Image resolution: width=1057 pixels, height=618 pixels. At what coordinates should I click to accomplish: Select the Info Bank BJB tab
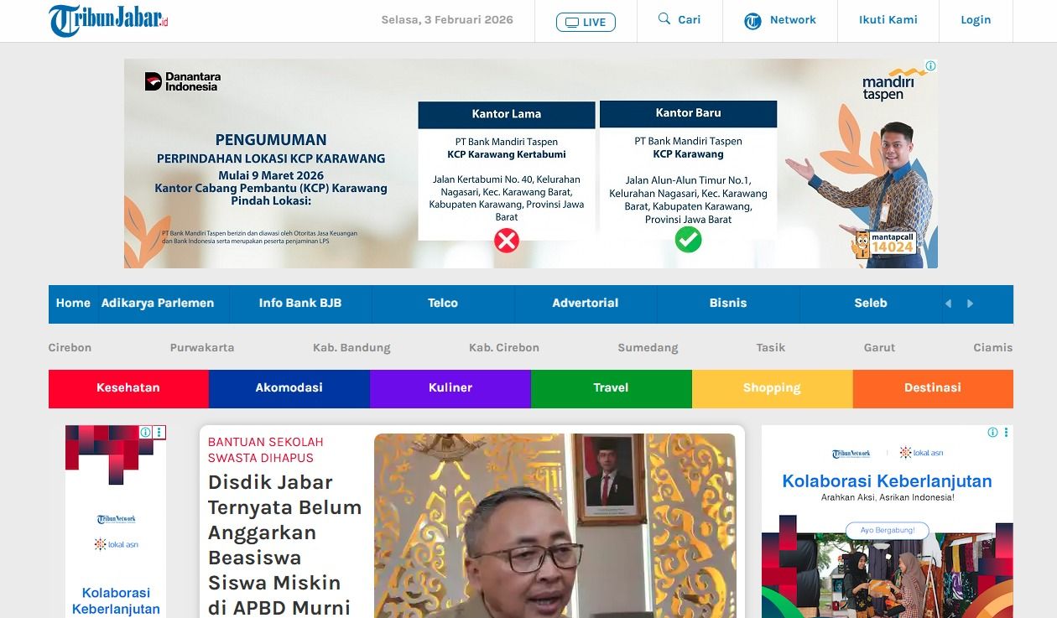click(300, 304)
